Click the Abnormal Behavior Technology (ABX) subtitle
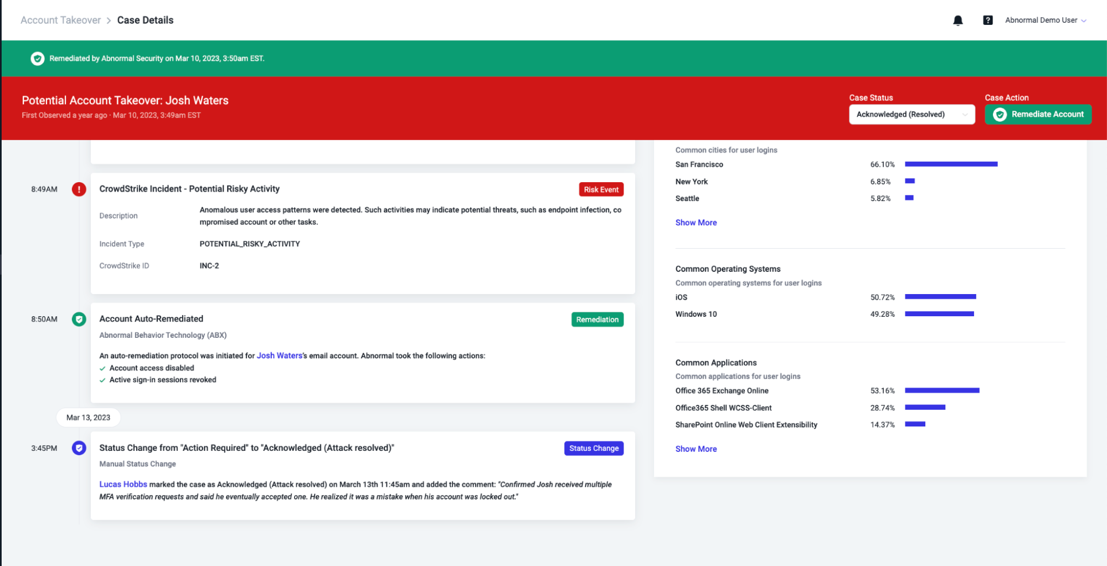Screen dimensions: 1107x566 (163, 336)
